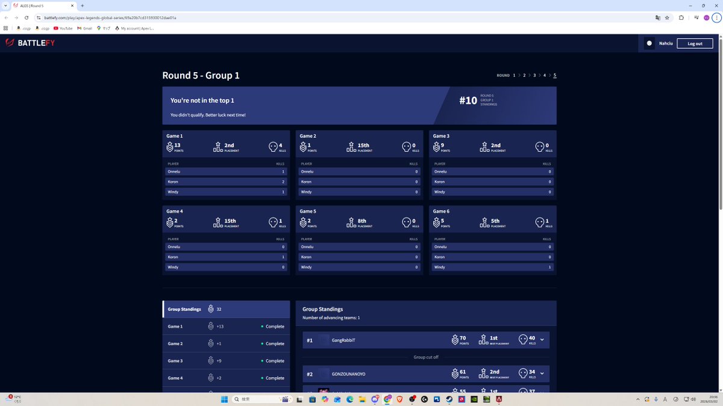Click GONZOUNANOYO best placement podium icon
This screenshot has height=406, width=723.
[483, 374]
